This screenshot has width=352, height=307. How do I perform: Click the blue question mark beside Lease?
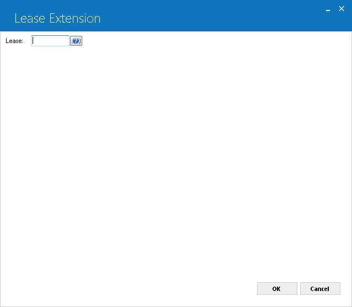[x=76, y=41]
